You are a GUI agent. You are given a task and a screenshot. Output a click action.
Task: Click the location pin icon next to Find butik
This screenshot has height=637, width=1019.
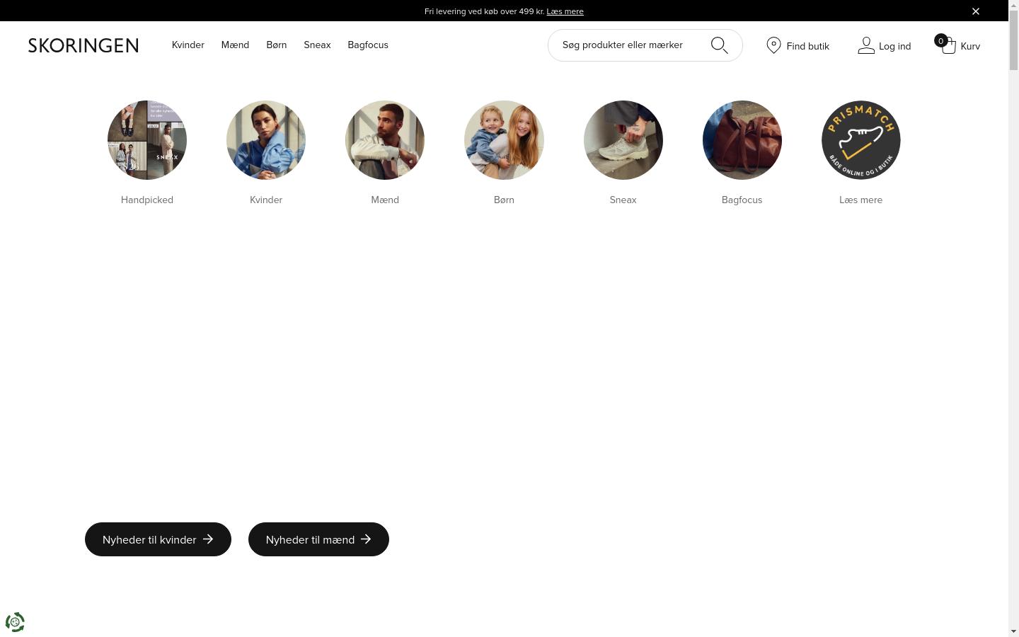[773, 45]
